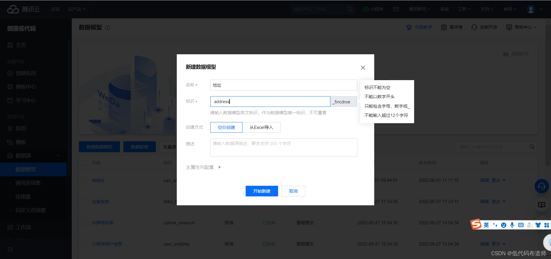Click the 名称 input field containing 地址

click(x=284, y=85)
